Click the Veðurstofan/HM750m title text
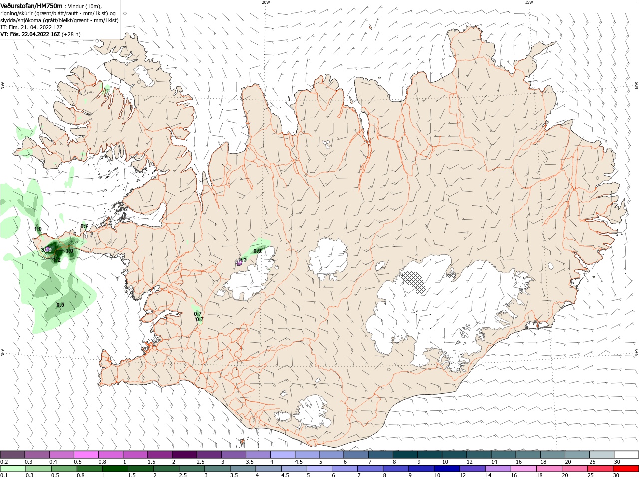 click(x=31, y=5)
